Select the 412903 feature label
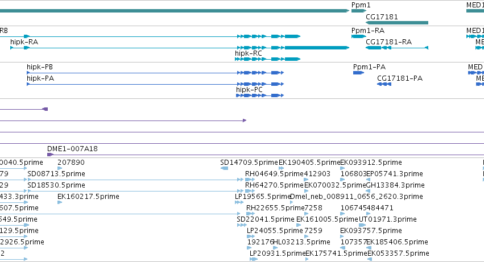The image size is (484, 262). tap(317, 174)
